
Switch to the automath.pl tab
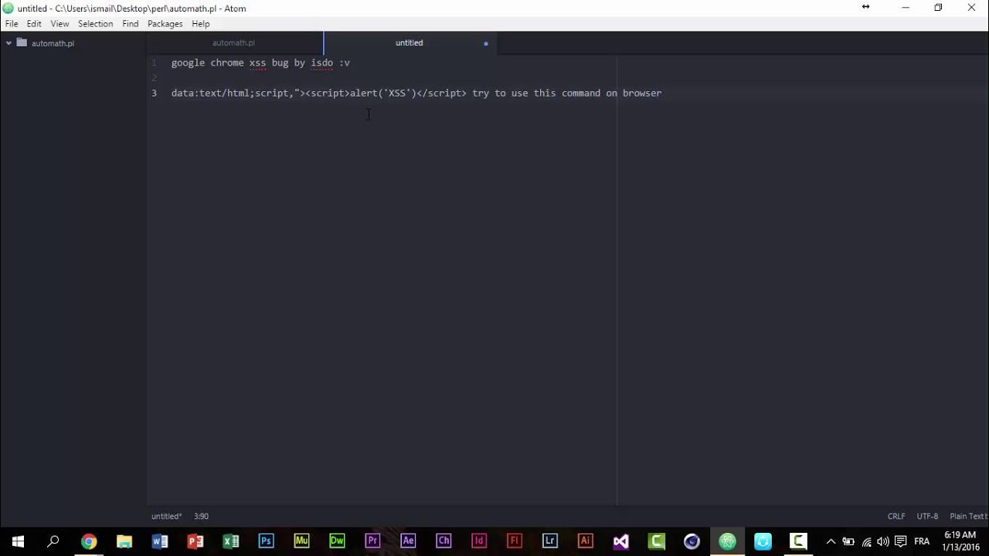point(234,42)
